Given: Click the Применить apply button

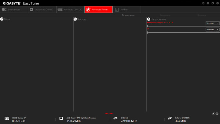Looking at the screenshot, I should tap(165, 15).
